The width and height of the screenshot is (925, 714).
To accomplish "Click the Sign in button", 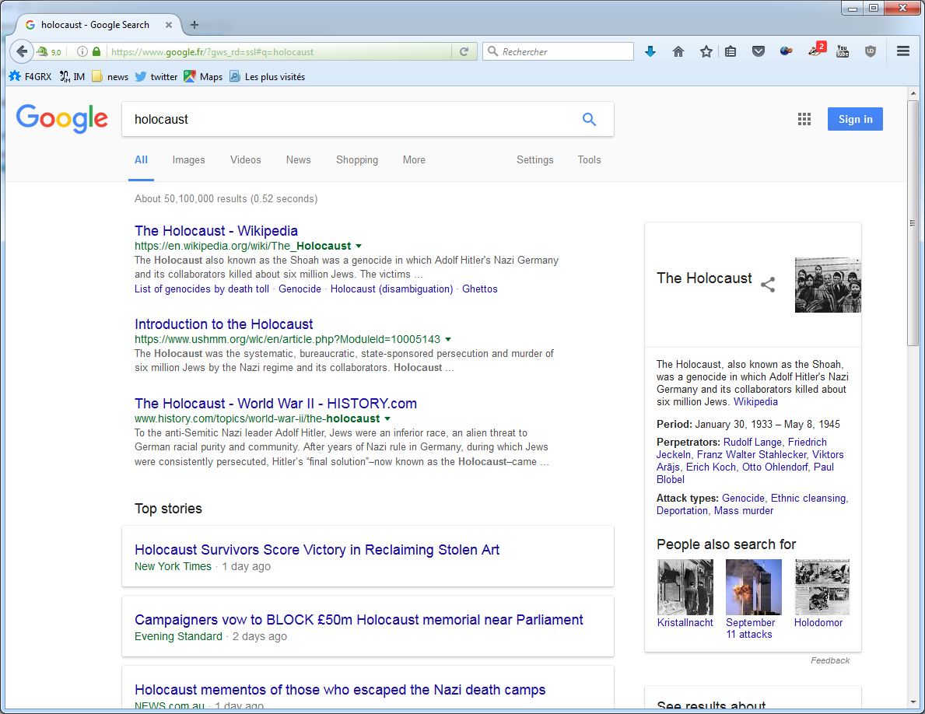I will (855, 119).
